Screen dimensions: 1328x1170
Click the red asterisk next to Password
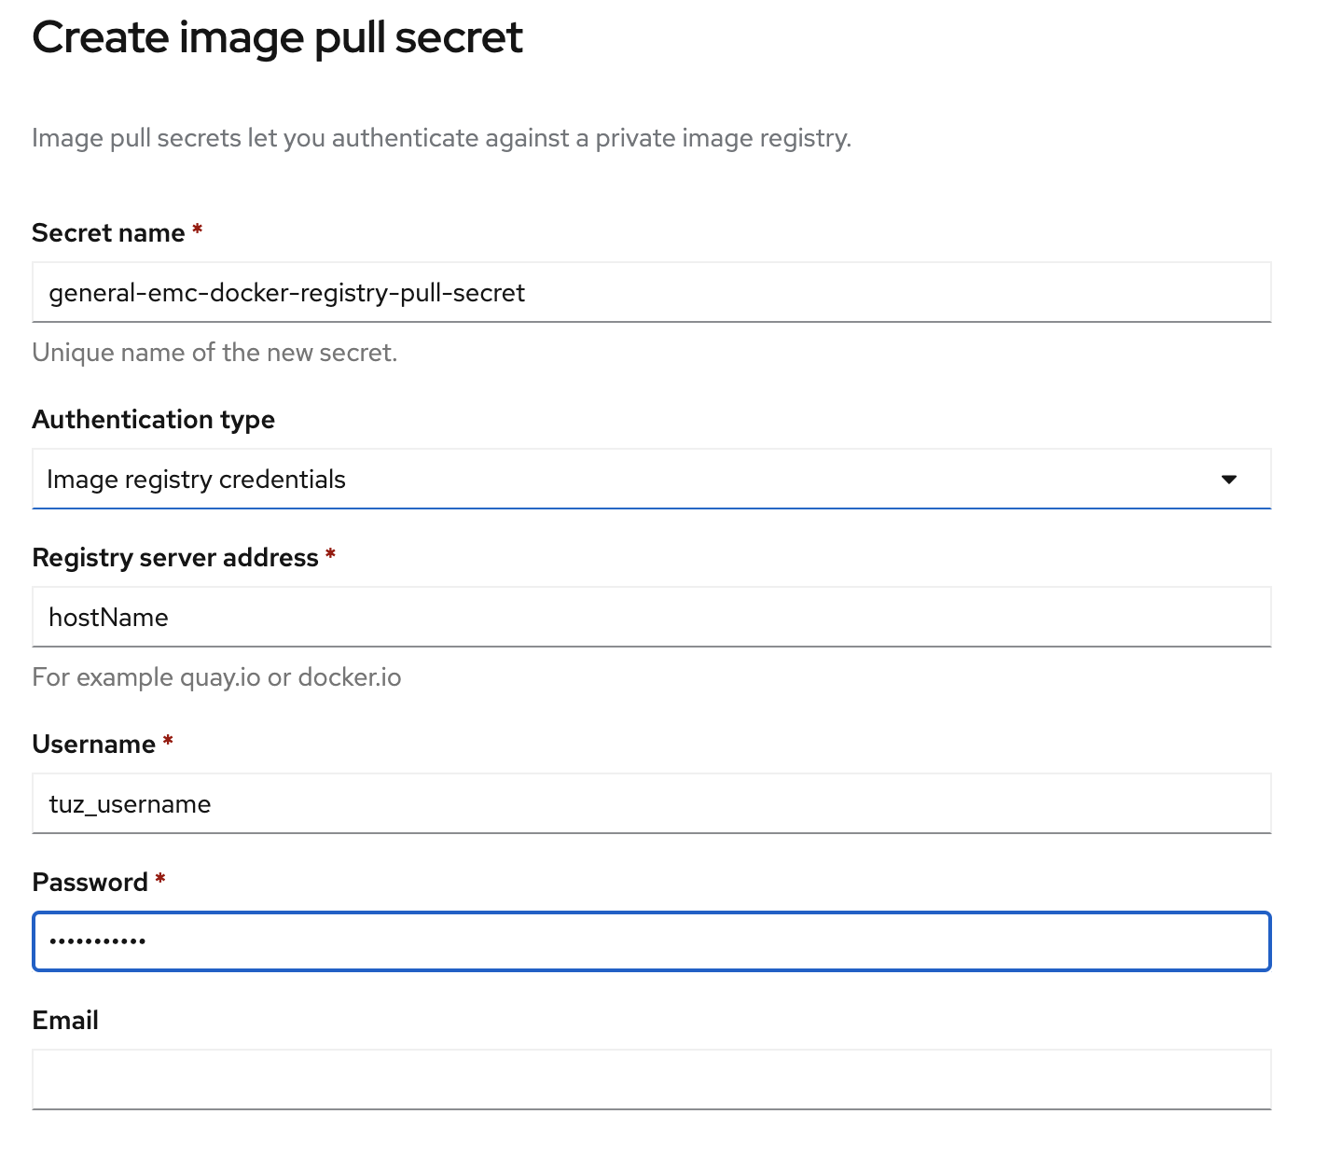click(x=160, y=880)
